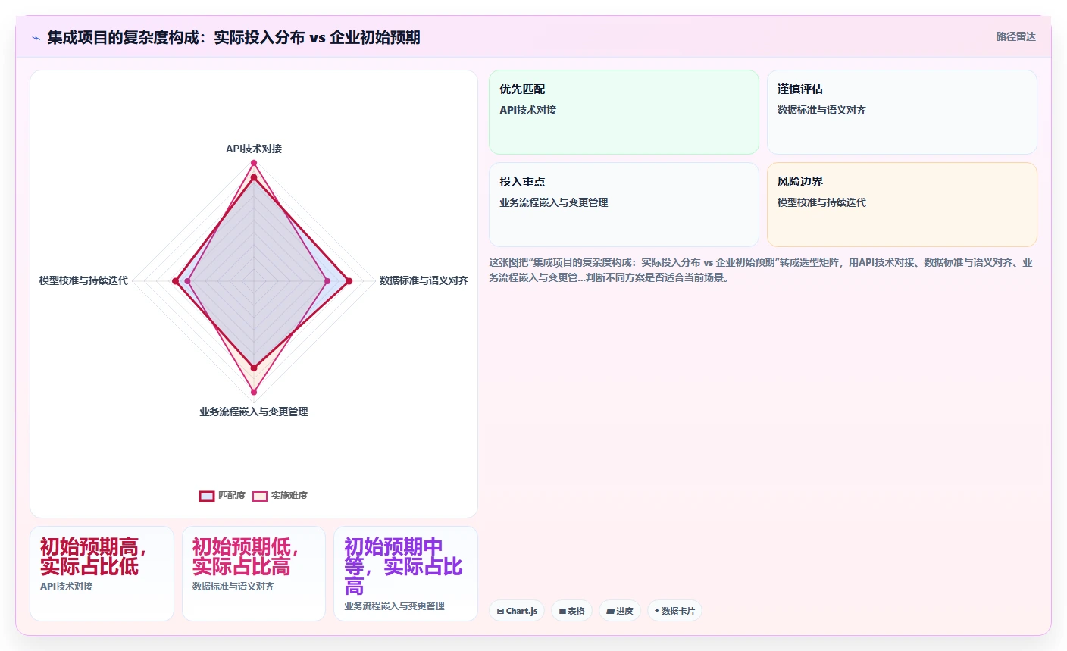Open the 风险边界 card
The image size is (1067, 651).
pyautogui.click(x=902, y=205)
